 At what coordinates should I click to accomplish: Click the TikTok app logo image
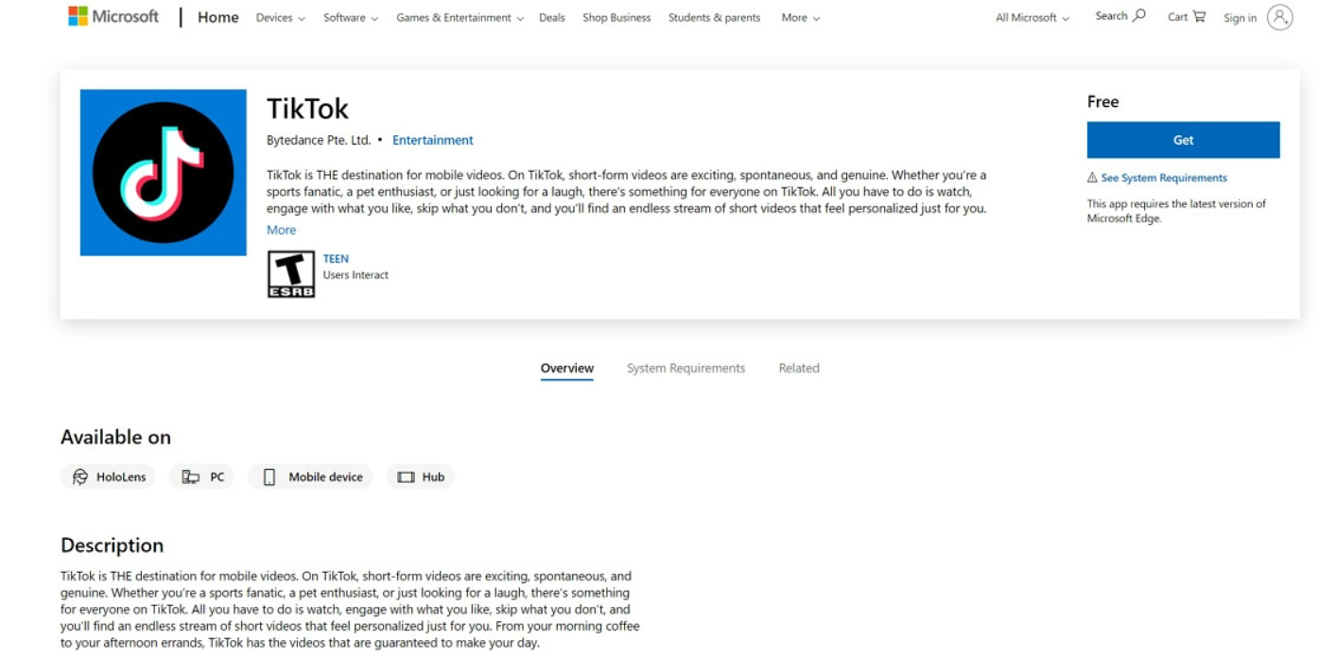pyautogui.click(x=163, y=172)
